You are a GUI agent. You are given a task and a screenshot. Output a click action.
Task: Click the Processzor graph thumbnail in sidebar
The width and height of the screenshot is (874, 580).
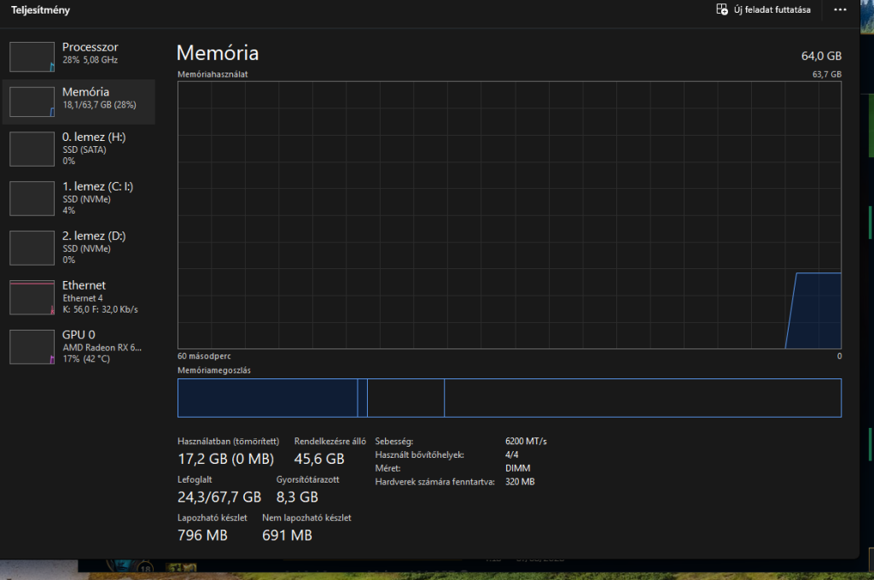32,56
